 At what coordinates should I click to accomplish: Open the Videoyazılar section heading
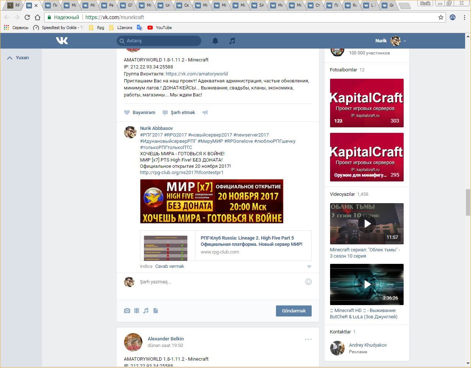[342, 194]
